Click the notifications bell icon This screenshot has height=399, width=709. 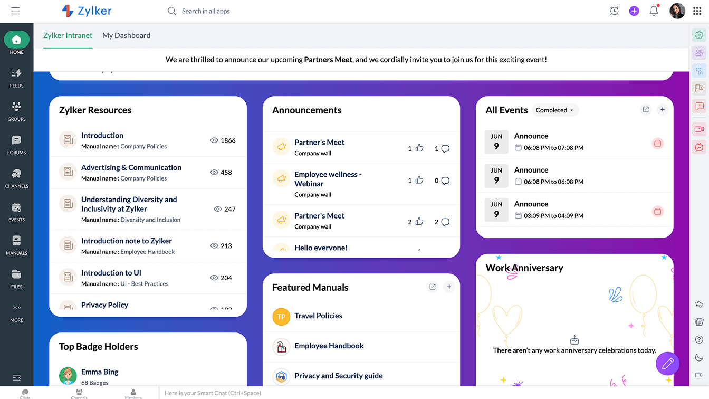(x=654, y=11)
